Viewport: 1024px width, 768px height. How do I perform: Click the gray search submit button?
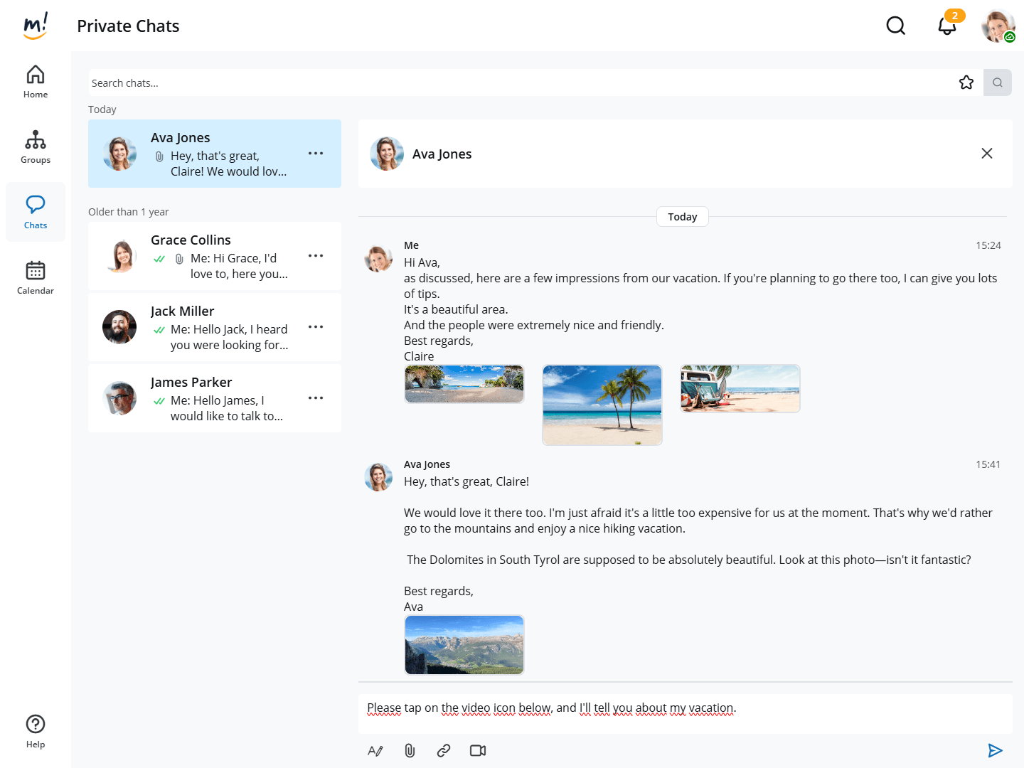[x=997, y=82]
